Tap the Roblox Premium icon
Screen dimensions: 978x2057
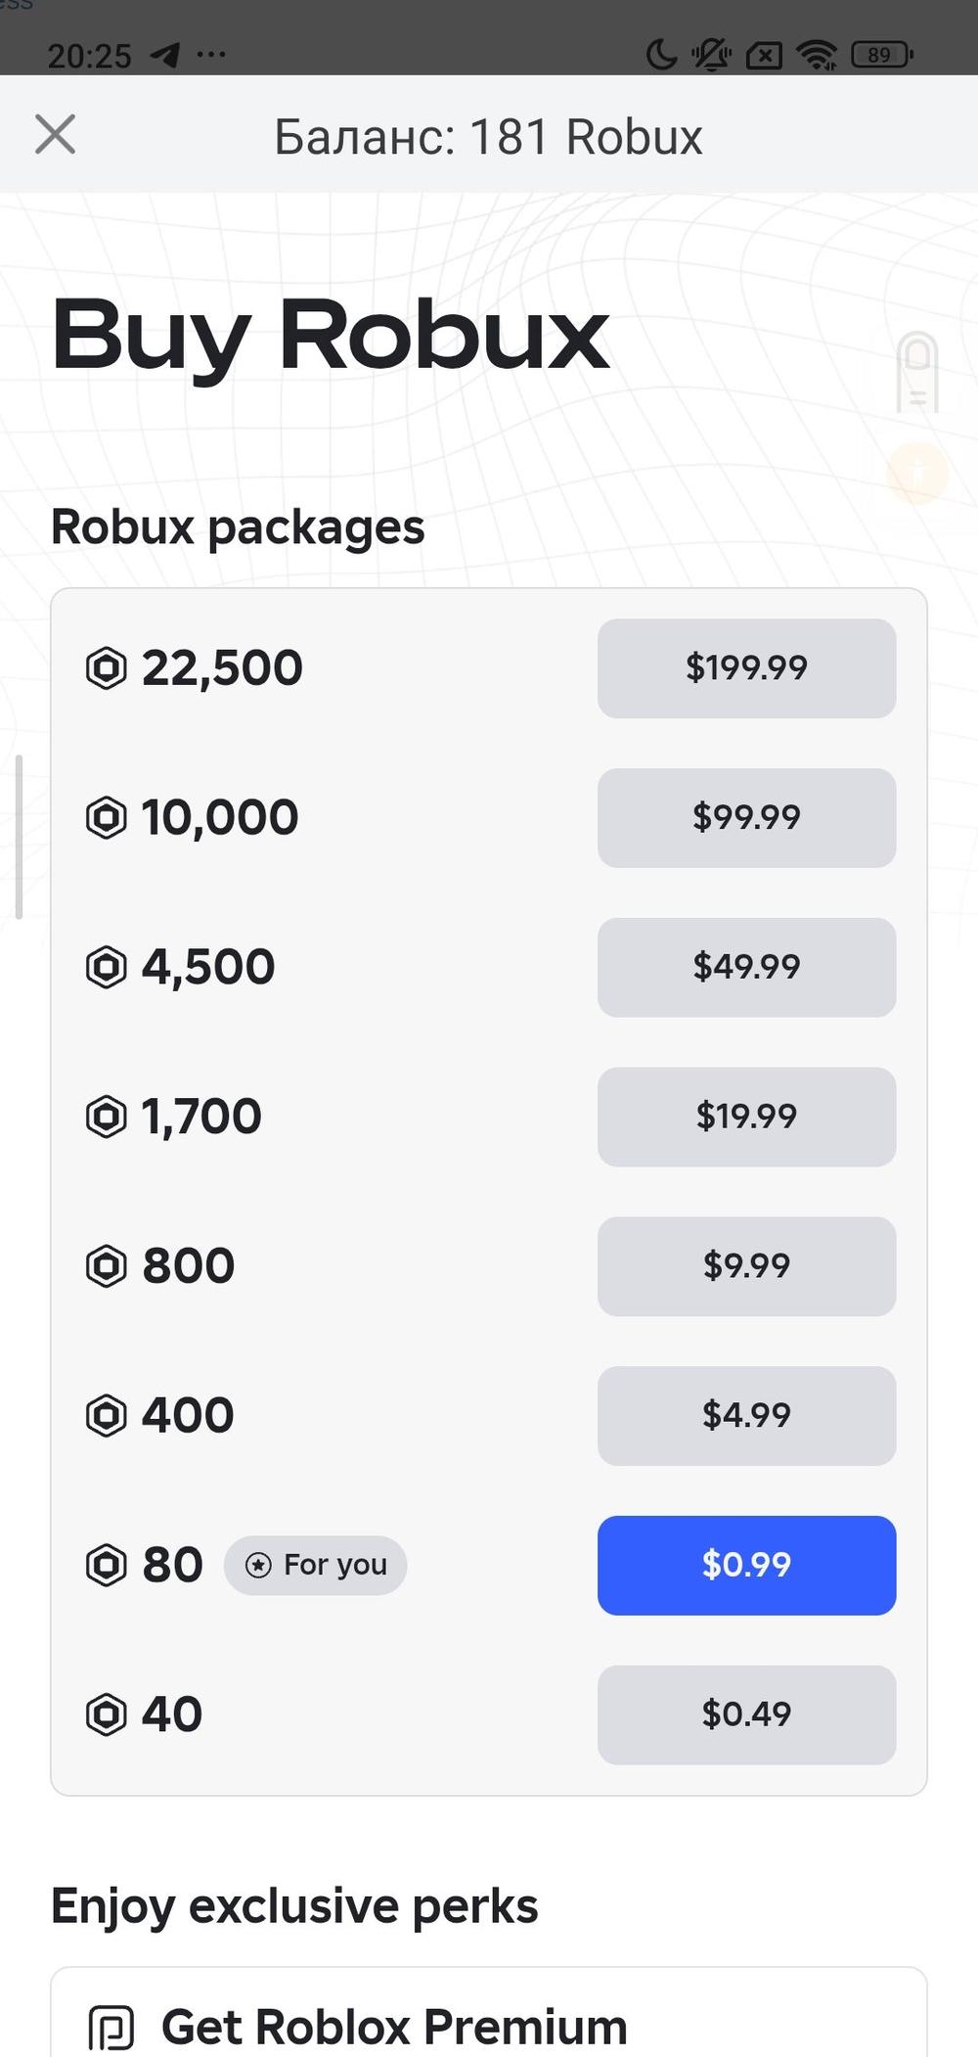111,2027
